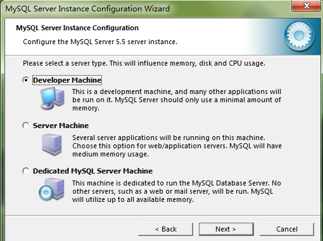Click the Dedicated MySQL Server Machine label

pos(92,171)
